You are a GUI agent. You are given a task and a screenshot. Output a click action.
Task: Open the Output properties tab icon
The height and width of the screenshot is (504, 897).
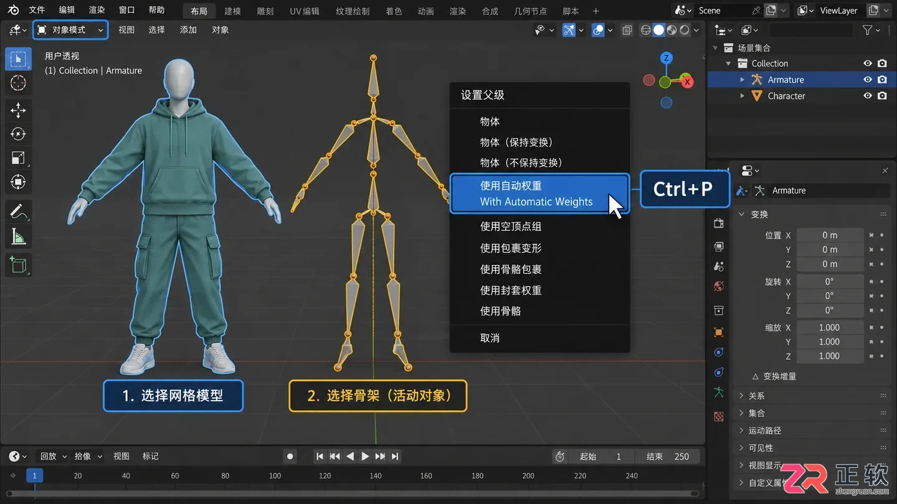point(719,246)
